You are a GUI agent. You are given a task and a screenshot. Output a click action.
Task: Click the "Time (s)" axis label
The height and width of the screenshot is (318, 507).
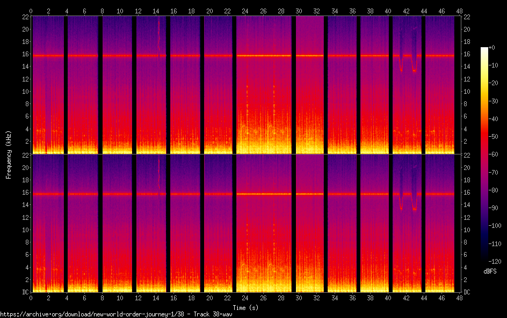pyautogui.click(x=245, y=307)
